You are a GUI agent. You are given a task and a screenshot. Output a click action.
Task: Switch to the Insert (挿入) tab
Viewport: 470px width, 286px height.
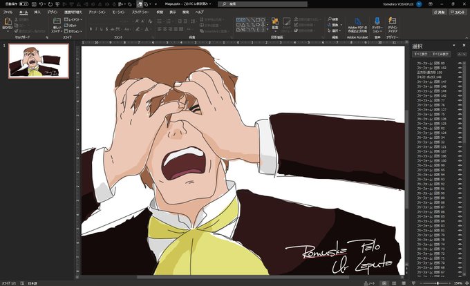(37, 12)
